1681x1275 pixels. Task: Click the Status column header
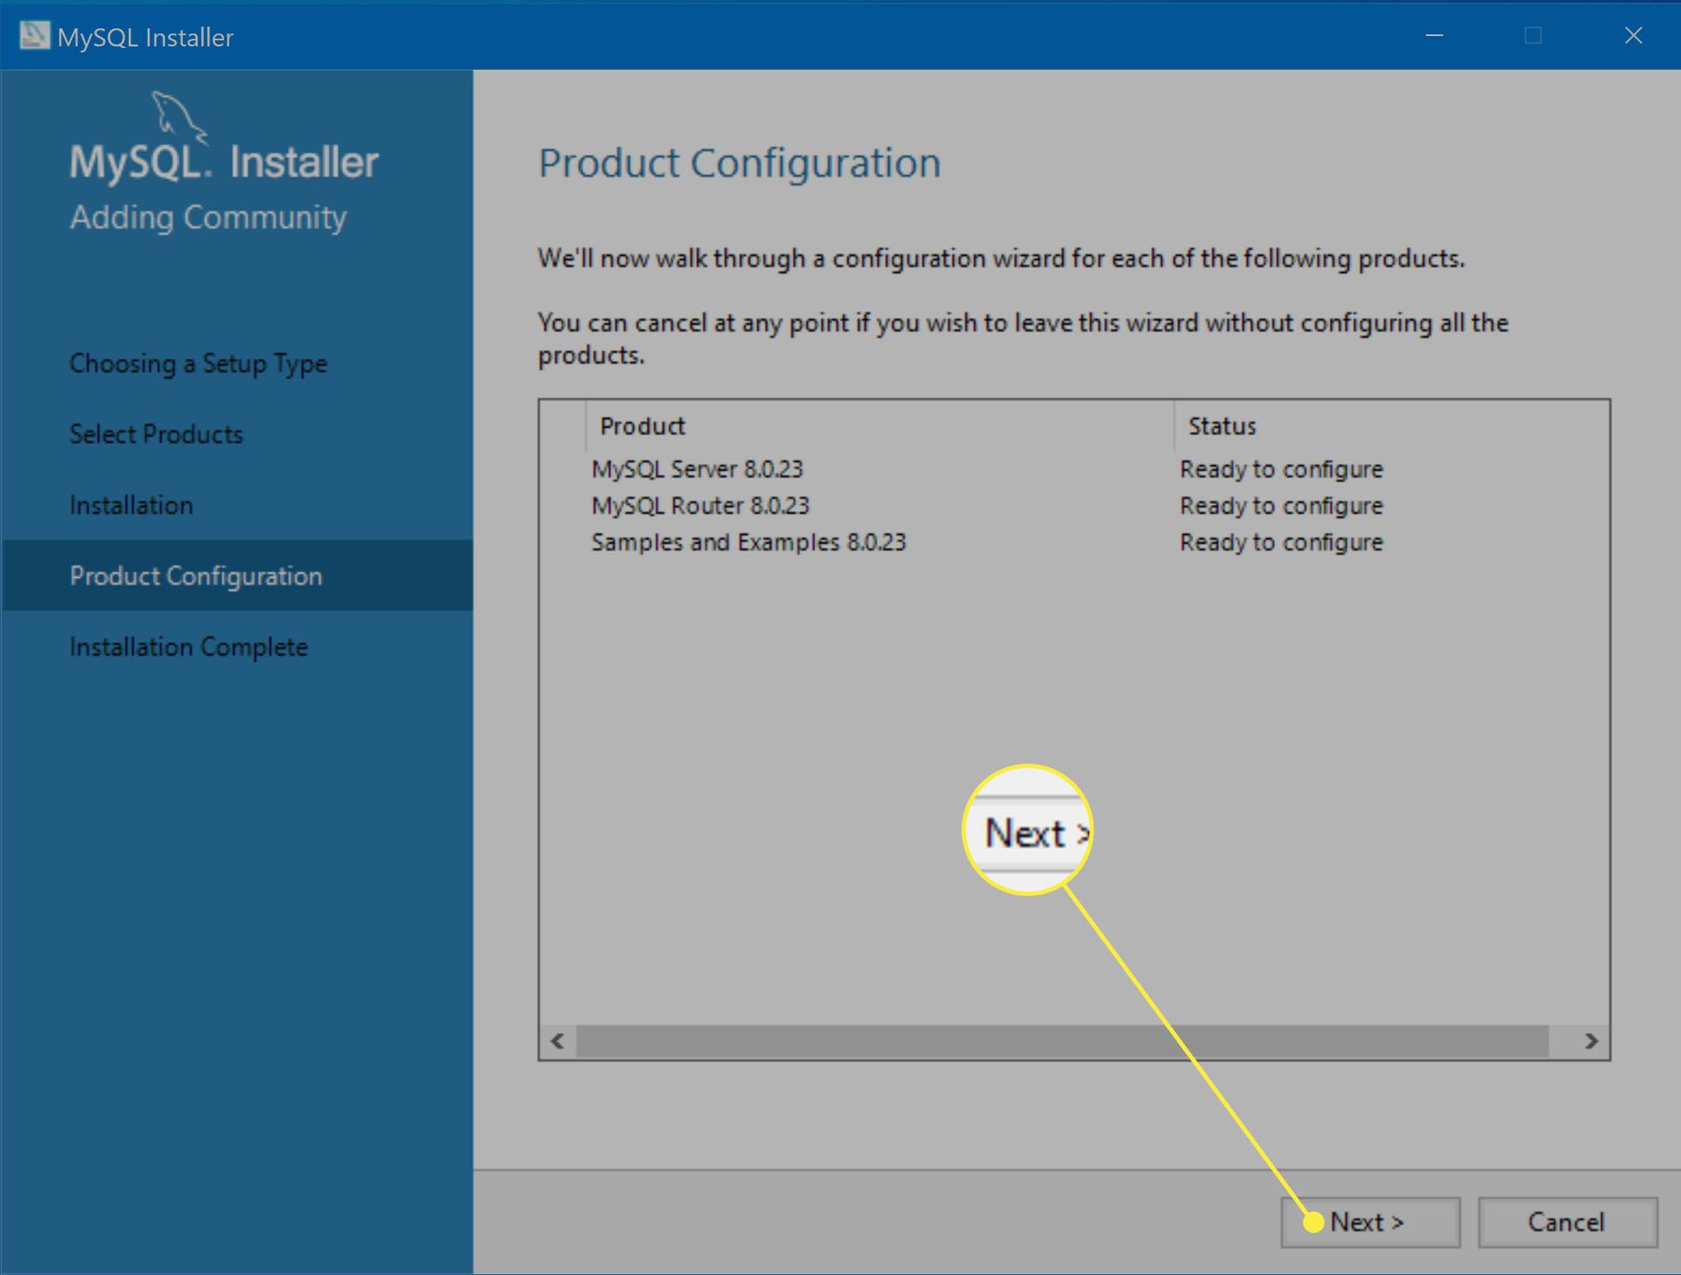tap(1391, 426)
